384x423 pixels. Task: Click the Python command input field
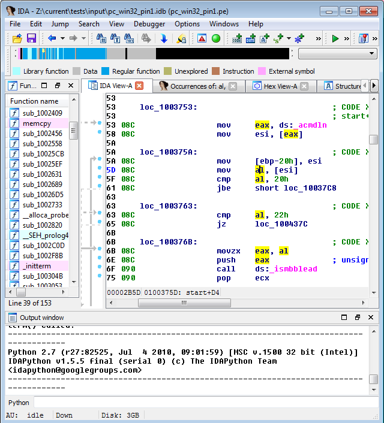(x=206, y=403)
